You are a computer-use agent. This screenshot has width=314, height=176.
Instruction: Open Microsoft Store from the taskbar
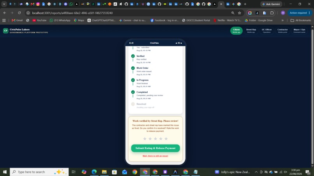(115, 172)
